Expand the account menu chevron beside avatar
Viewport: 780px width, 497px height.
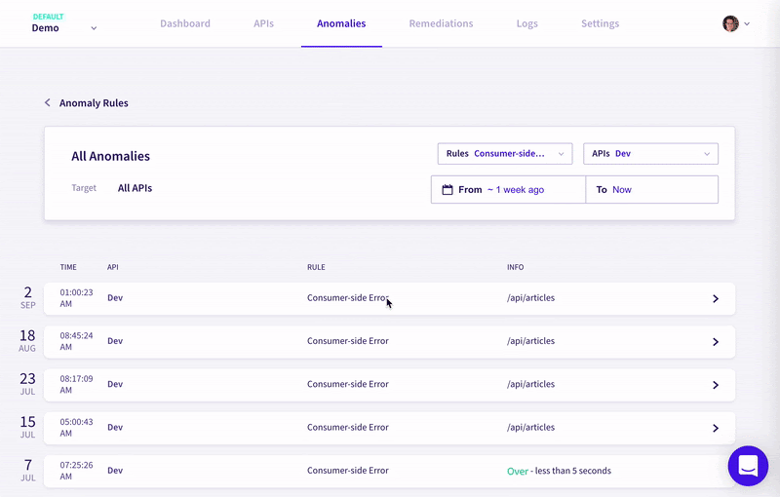(747, 24)
